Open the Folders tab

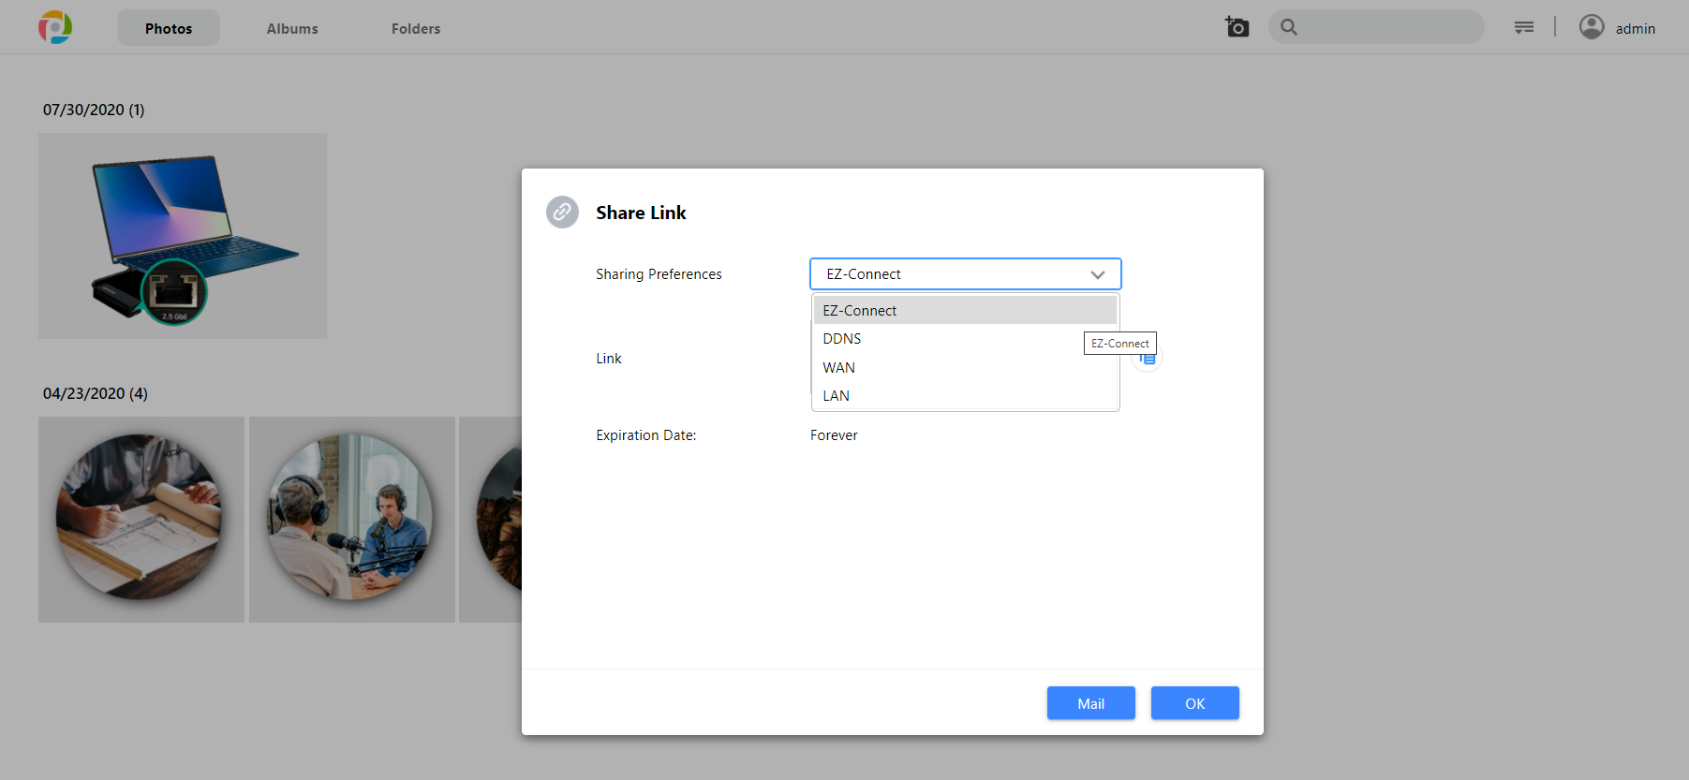[x=416, y=28]
